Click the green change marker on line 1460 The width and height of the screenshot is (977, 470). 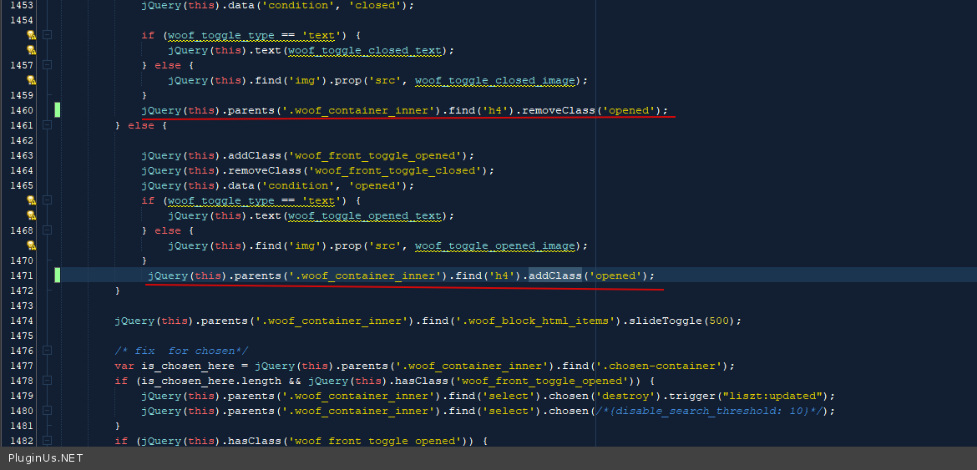[57, 110]
